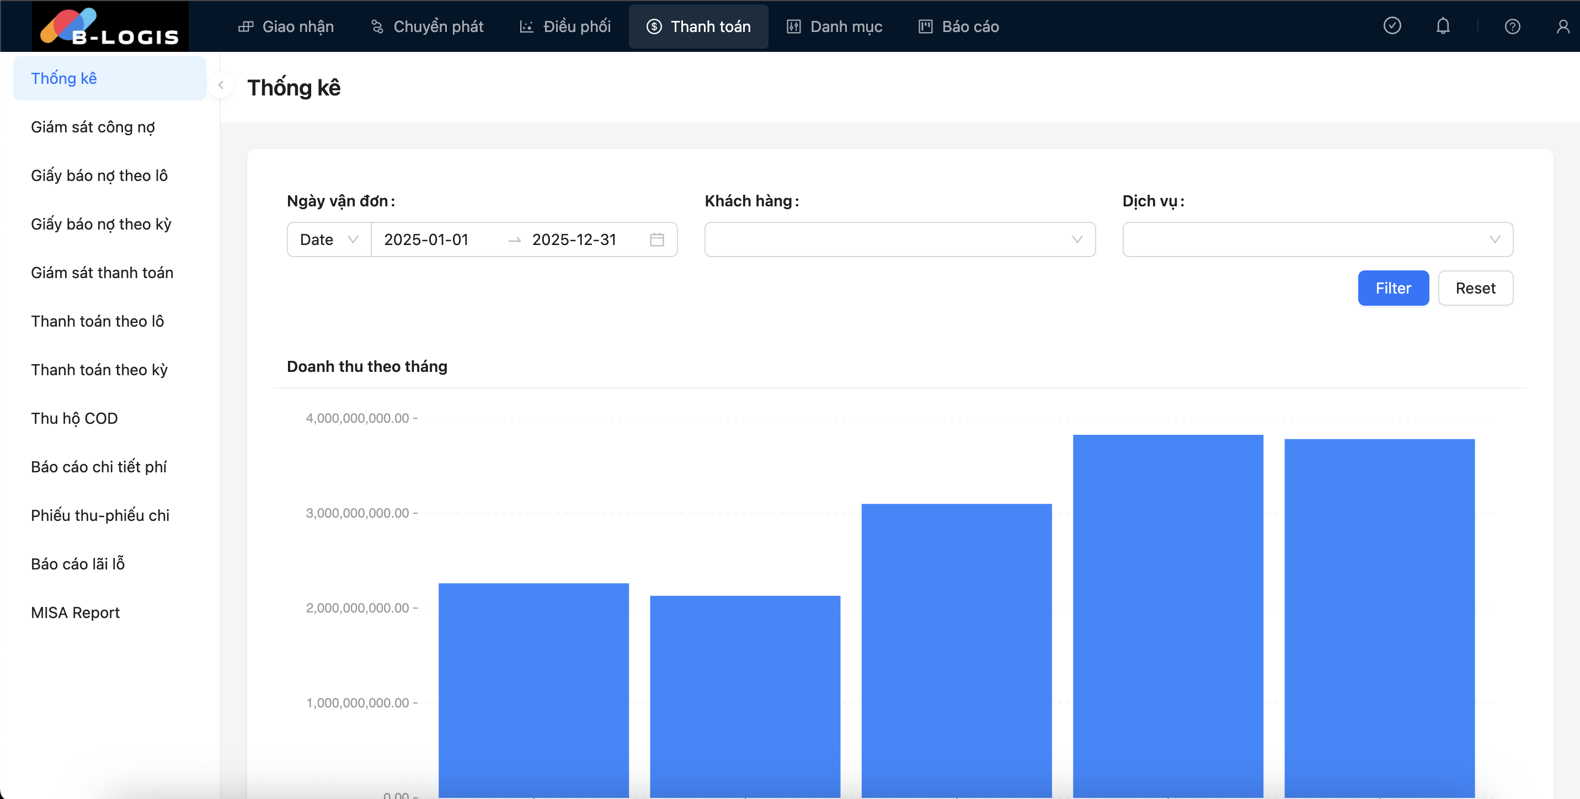This screenshot has height=799, width=1580.
Task: Open the date picker calendar icon
Action: click(x=656, y=239)
